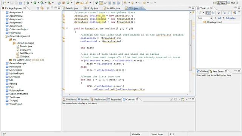The image size is (242, 136).
Task: Toggle Mark Occurrences highlighted toolbar button
Action: (101, 3)
